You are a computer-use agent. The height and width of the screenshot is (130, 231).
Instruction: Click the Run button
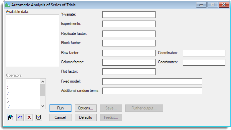point(60,108)
